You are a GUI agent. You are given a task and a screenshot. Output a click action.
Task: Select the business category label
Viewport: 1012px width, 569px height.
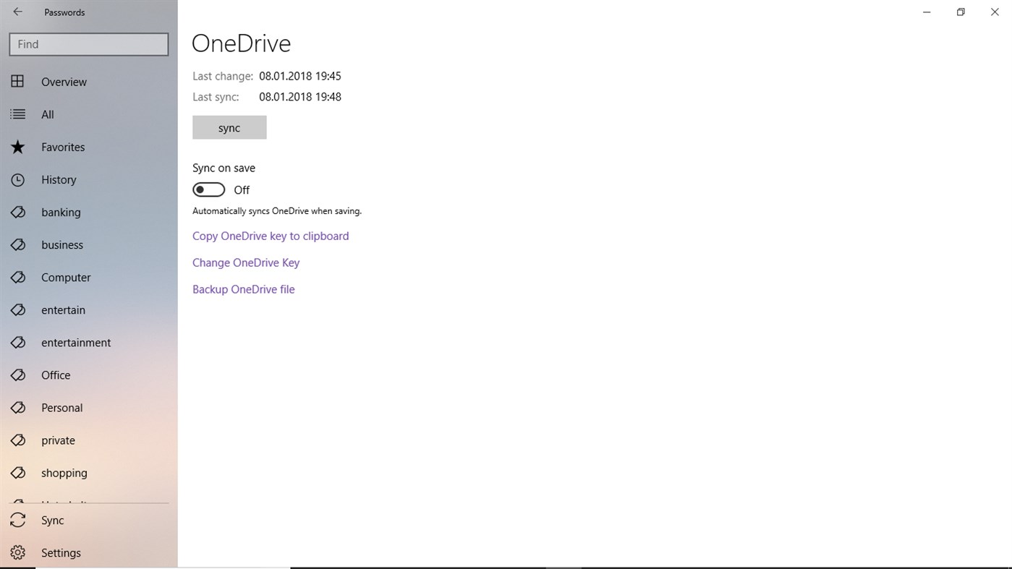(x=62, y=244)
